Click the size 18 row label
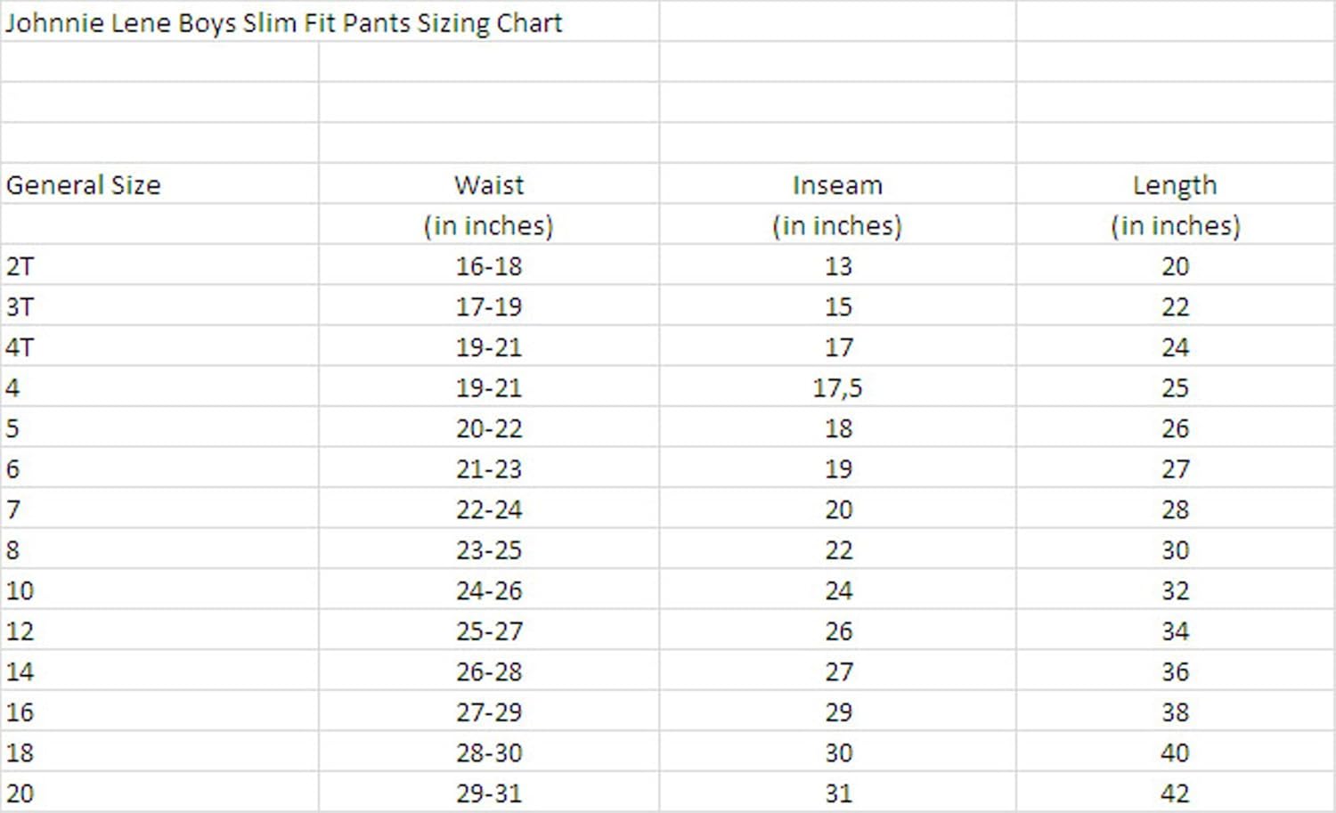 pyautogui.click(x=20, y=752)
